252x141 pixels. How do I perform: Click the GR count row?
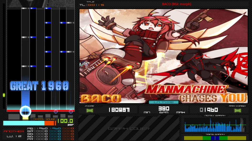(50, 131)
